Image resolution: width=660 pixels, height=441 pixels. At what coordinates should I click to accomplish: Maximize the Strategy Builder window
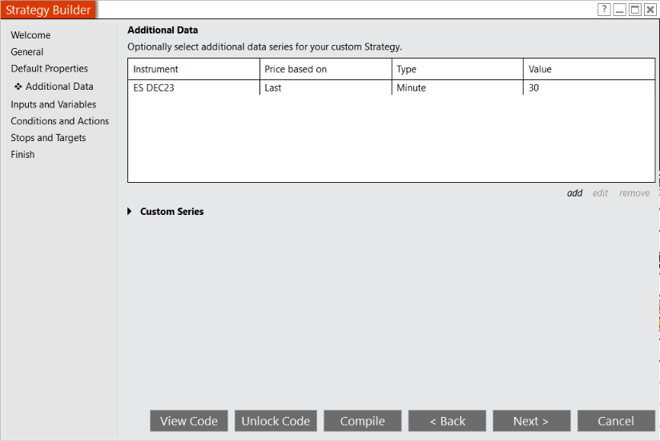point(635,10)
